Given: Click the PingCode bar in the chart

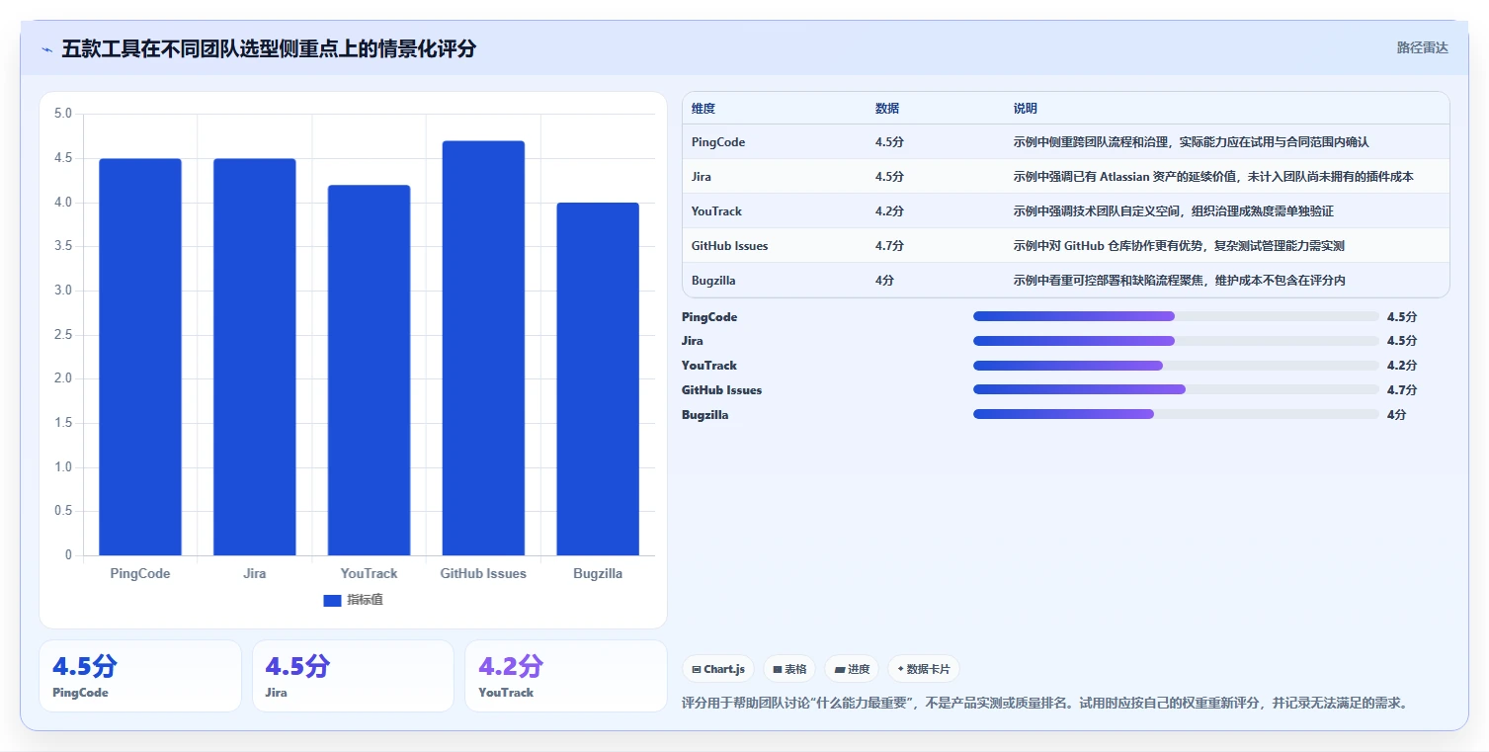Looking at the screenshot, I should [x=140, y=357].
